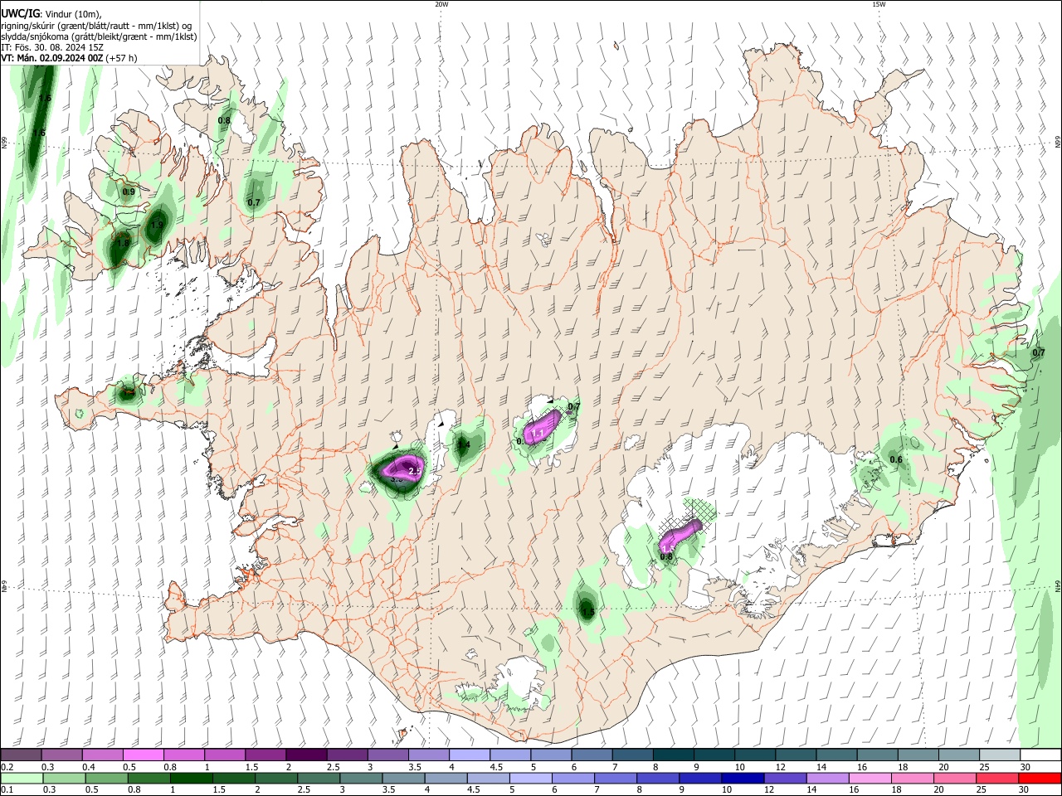Click the '0.4' label on the snow scale
The height and width of the screenshot is (796, 1062).
coord(90,767)
